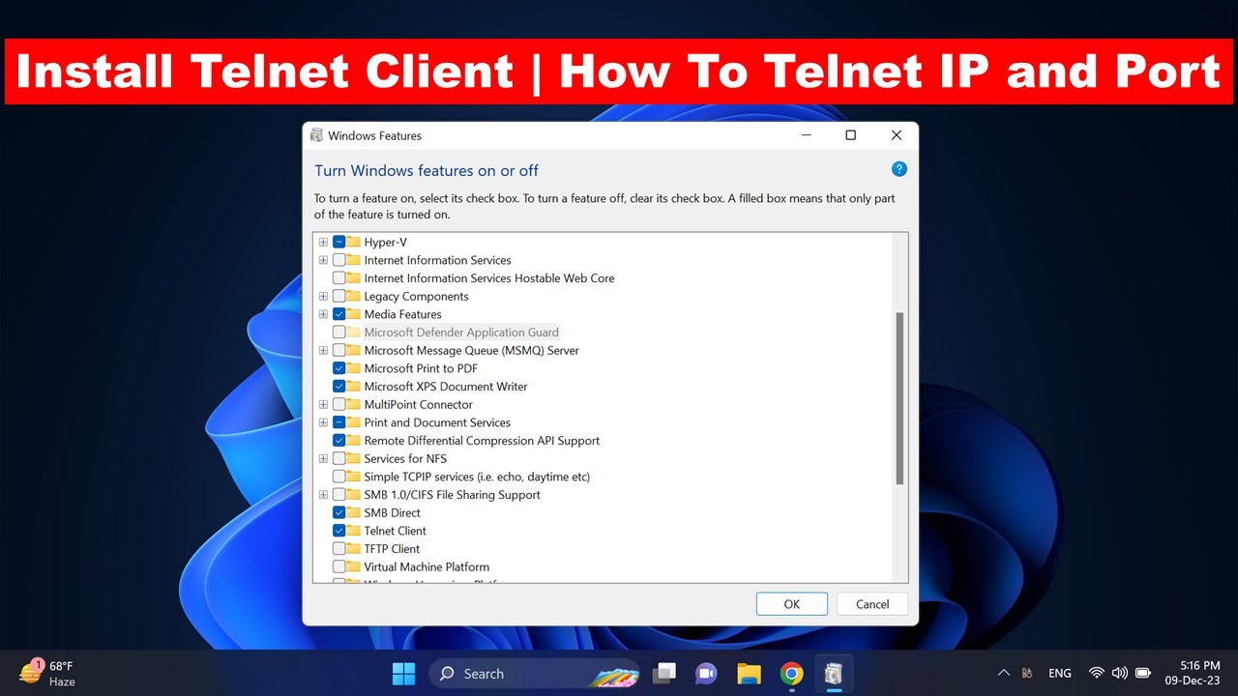Expand the Services for NFS node
The image size is (1238, 696).
(324, 459)
